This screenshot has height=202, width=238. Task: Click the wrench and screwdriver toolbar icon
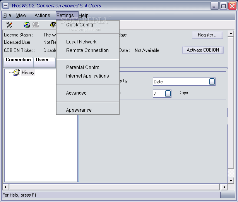[9, 25]
